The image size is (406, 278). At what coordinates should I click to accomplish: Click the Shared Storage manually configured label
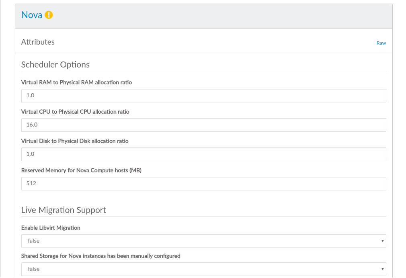pyautogui.click(x=100, y=256)
